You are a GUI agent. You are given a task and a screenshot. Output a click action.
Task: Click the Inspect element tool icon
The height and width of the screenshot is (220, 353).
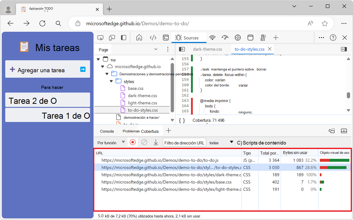coord(100,38)
